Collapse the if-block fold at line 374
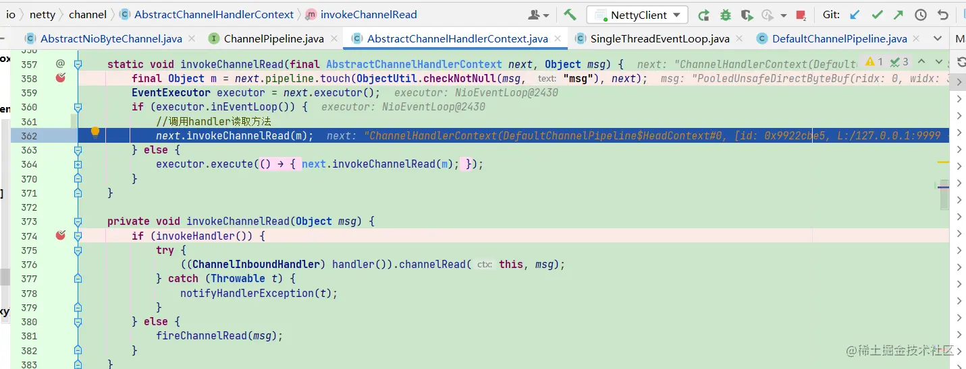The height and width of the screenshot is (369, 966). (78, 236)
